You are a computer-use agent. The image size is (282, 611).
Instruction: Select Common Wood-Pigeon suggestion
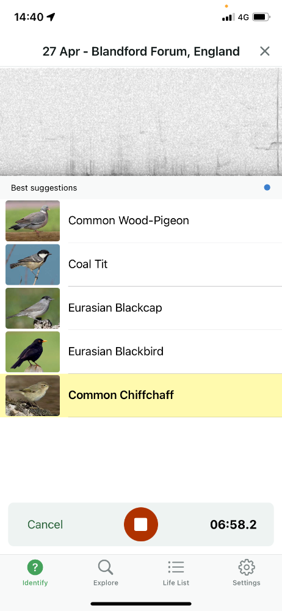[x=141, y=221]
